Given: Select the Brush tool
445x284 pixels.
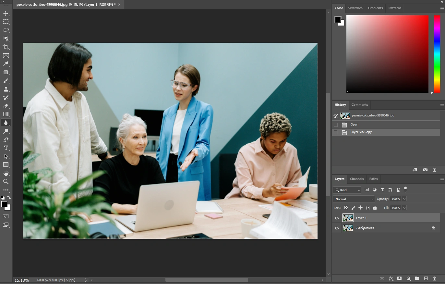Looking at the screenshot, I should (6, 81).
